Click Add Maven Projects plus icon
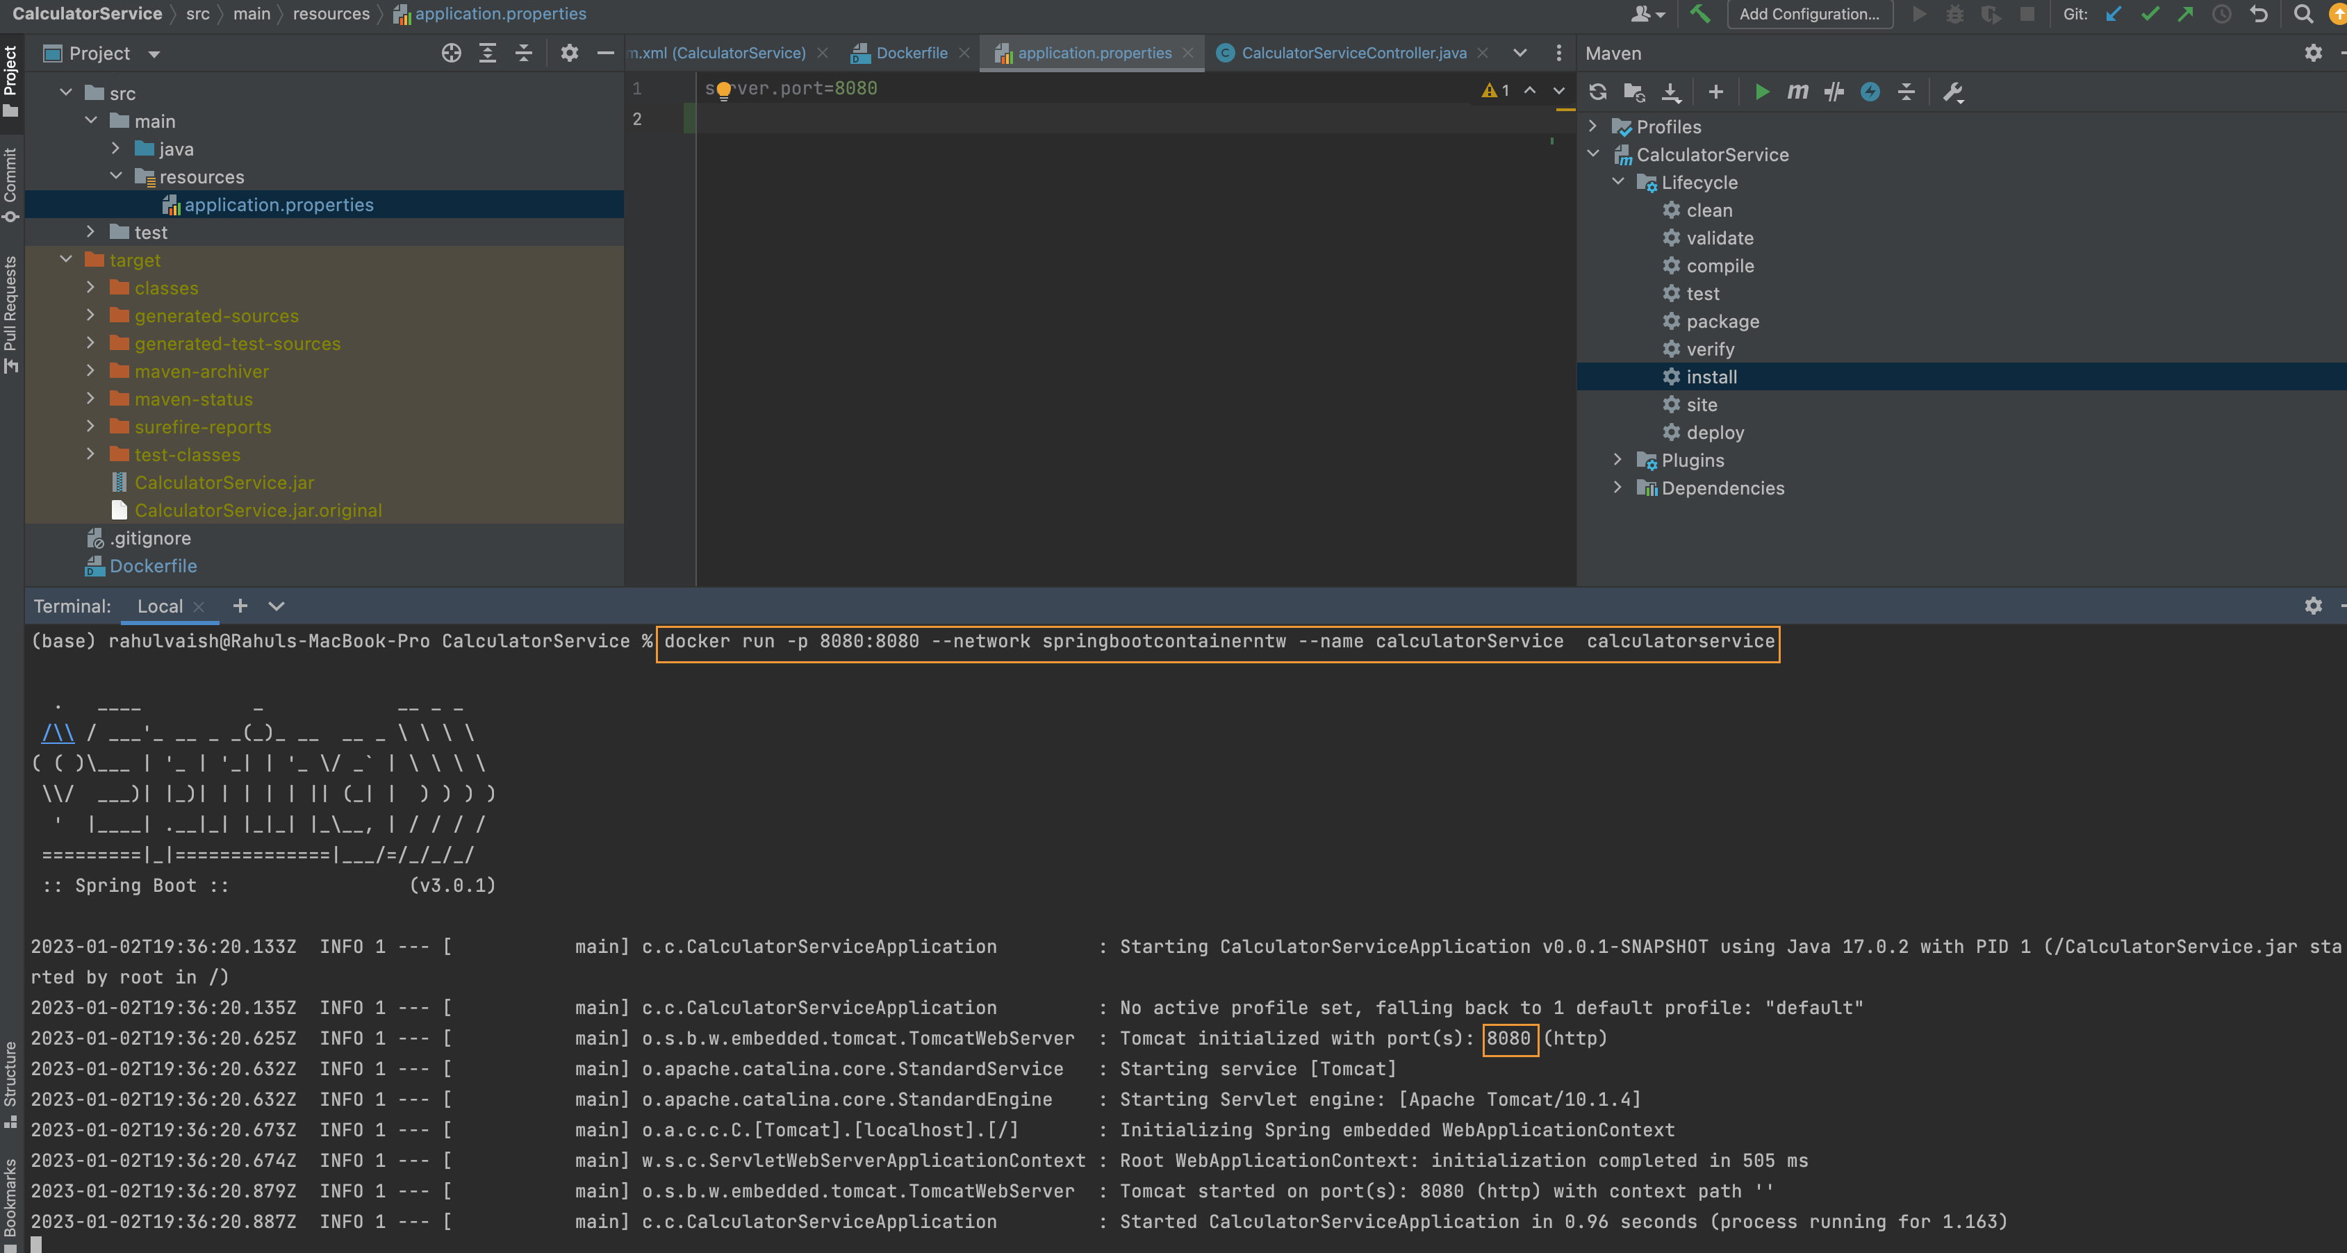 pos(1715,92)
